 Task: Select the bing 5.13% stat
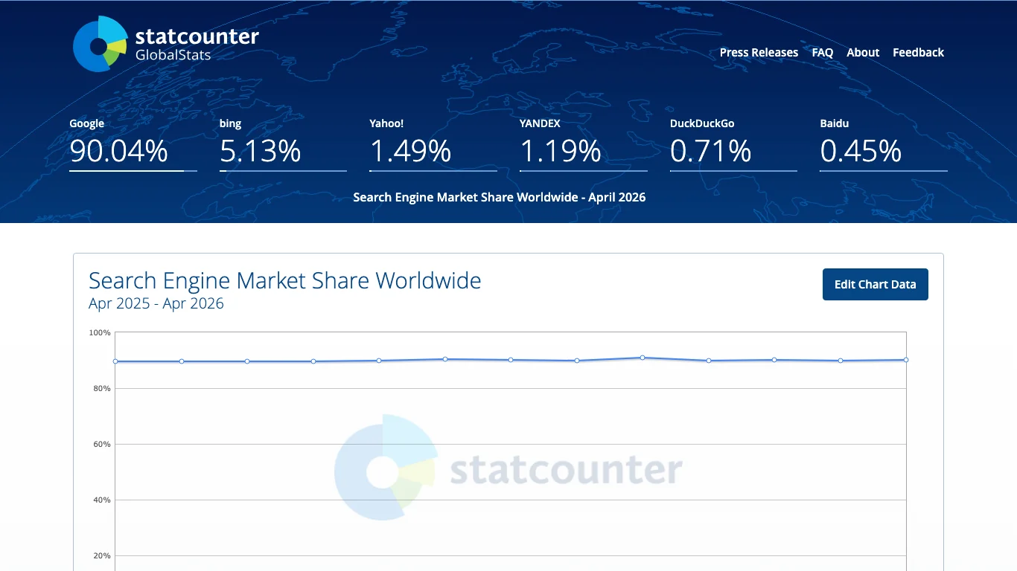pos(283,144)
